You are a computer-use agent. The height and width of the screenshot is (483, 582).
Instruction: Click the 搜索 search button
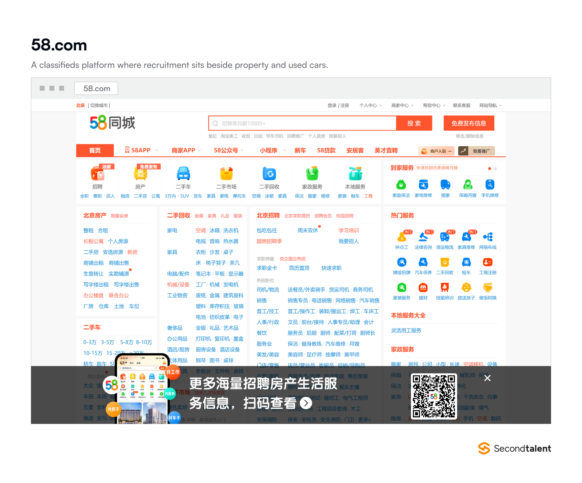414,123
